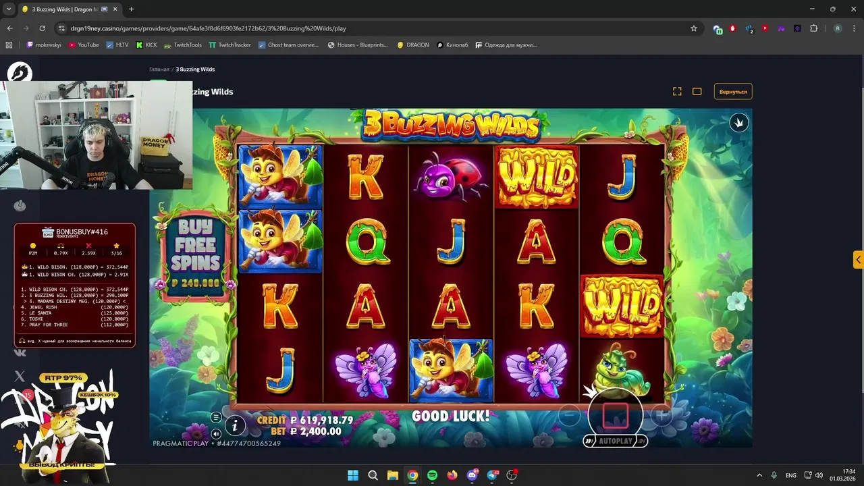Click the Dragon Money site logo

coord(20,72)
